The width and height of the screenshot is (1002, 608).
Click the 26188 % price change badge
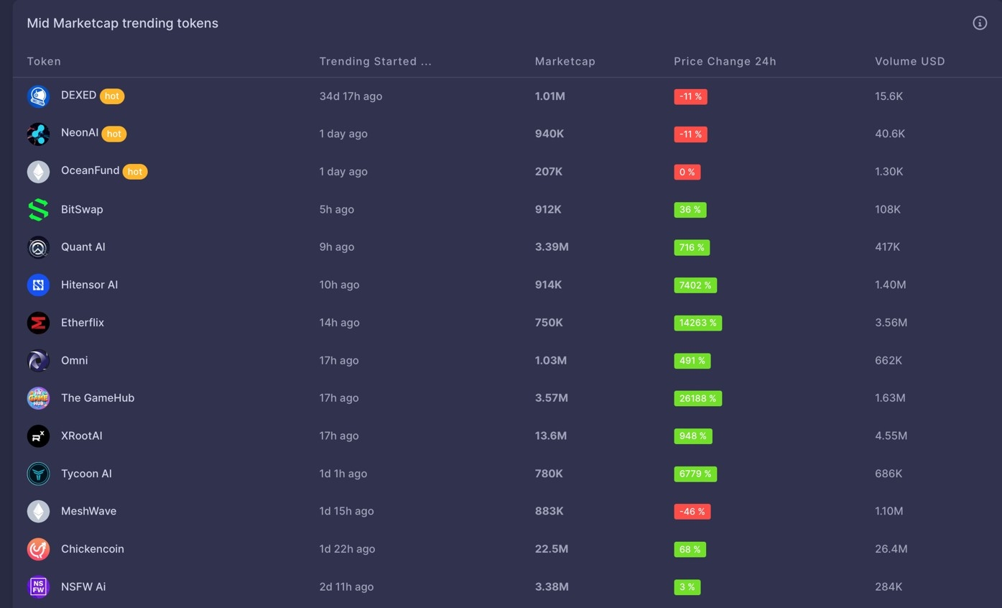(x=697, y=398)
